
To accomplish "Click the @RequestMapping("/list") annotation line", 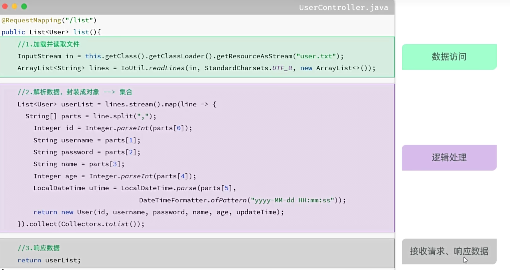I will (49, 20).
